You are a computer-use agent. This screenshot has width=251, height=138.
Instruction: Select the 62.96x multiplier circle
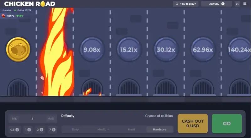pyautogui.click(x=203, y=50)
